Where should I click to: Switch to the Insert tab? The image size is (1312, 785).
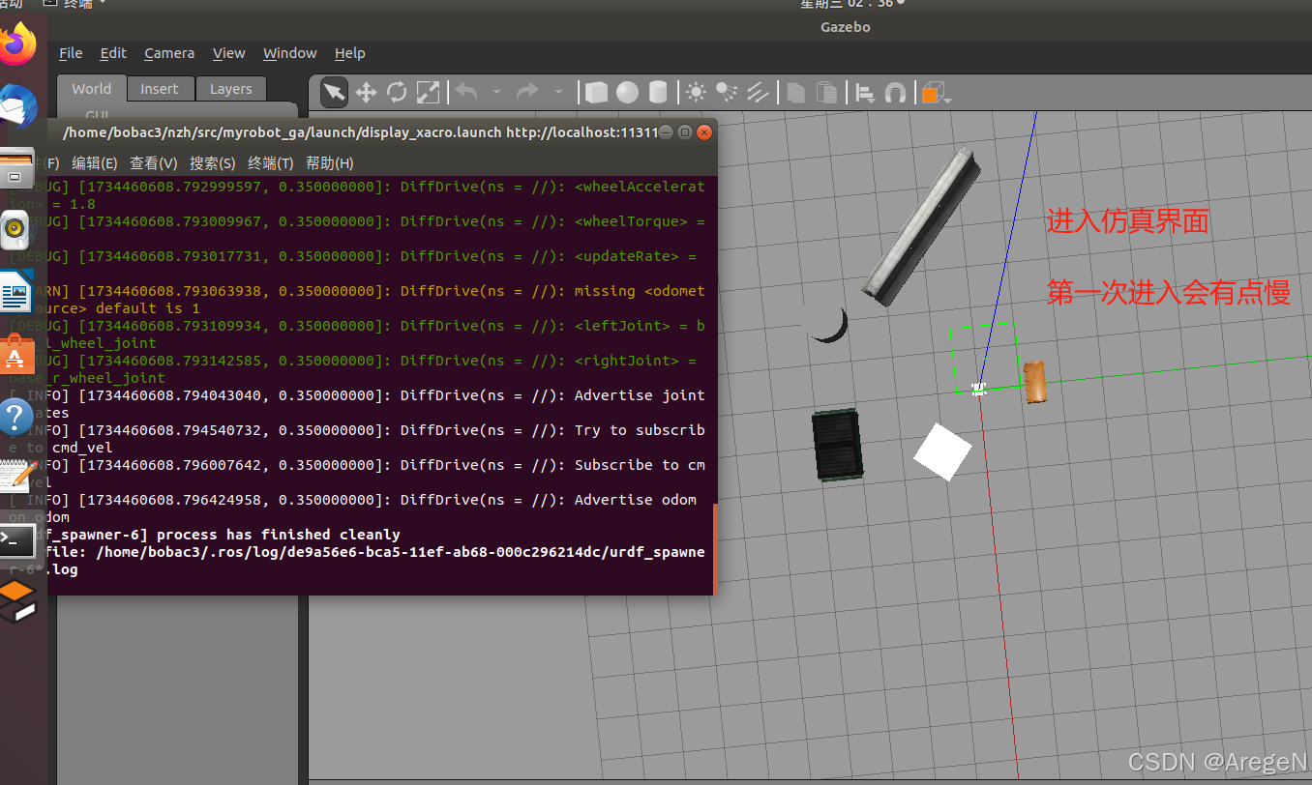pos(160,88)
